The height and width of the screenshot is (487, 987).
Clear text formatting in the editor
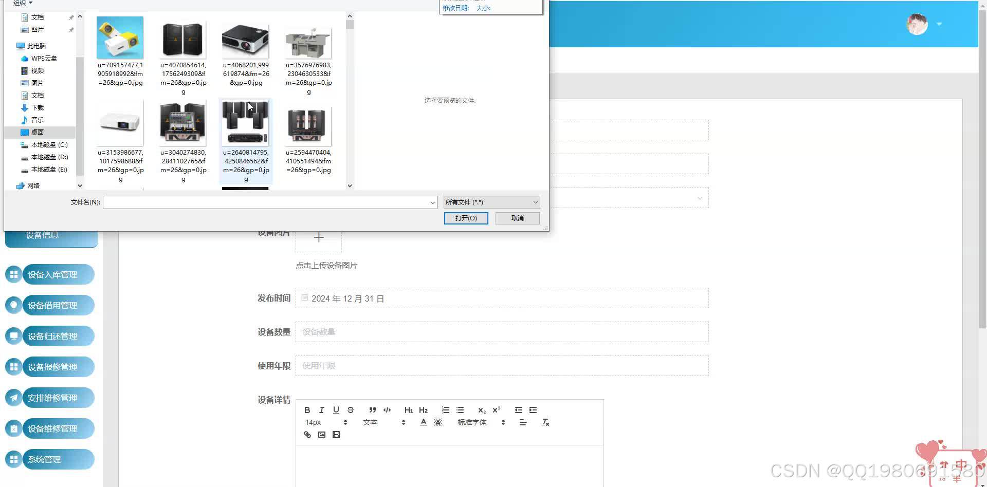tap(545, 422)
